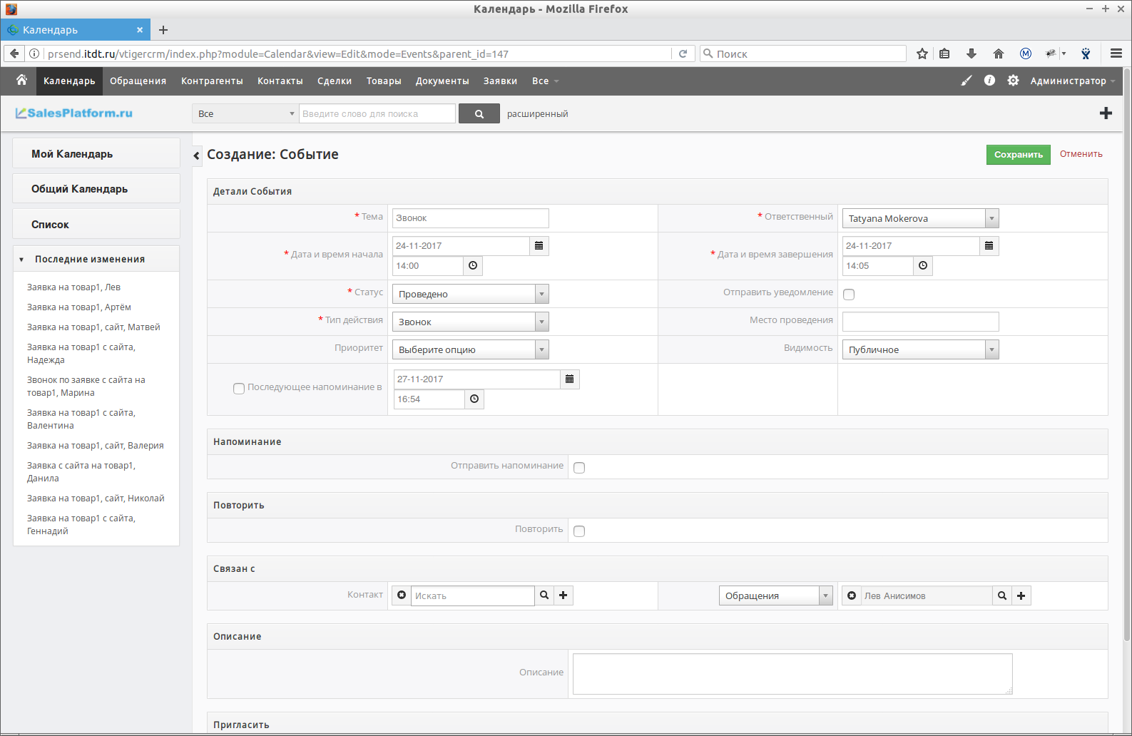1132x736 pixels.
Task: Tick Последующее напоминание в checkbox
Action: pyautogui.click(x=239, y=389)
